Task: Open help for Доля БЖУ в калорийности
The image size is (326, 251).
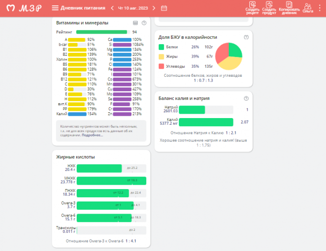Action: 246,37
